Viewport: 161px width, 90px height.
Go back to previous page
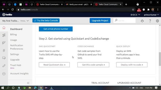(3, 9)
